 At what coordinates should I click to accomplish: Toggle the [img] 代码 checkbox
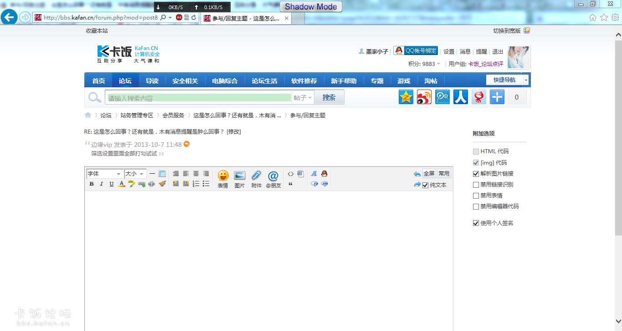coord(476,162)
